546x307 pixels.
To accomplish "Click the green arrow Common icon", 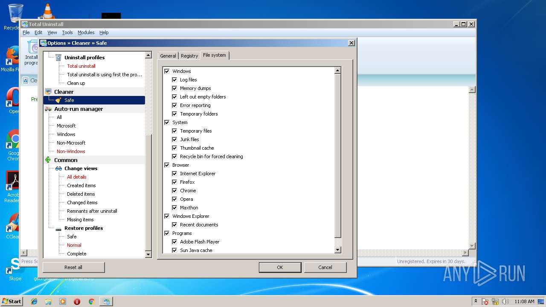I will 48,160.
